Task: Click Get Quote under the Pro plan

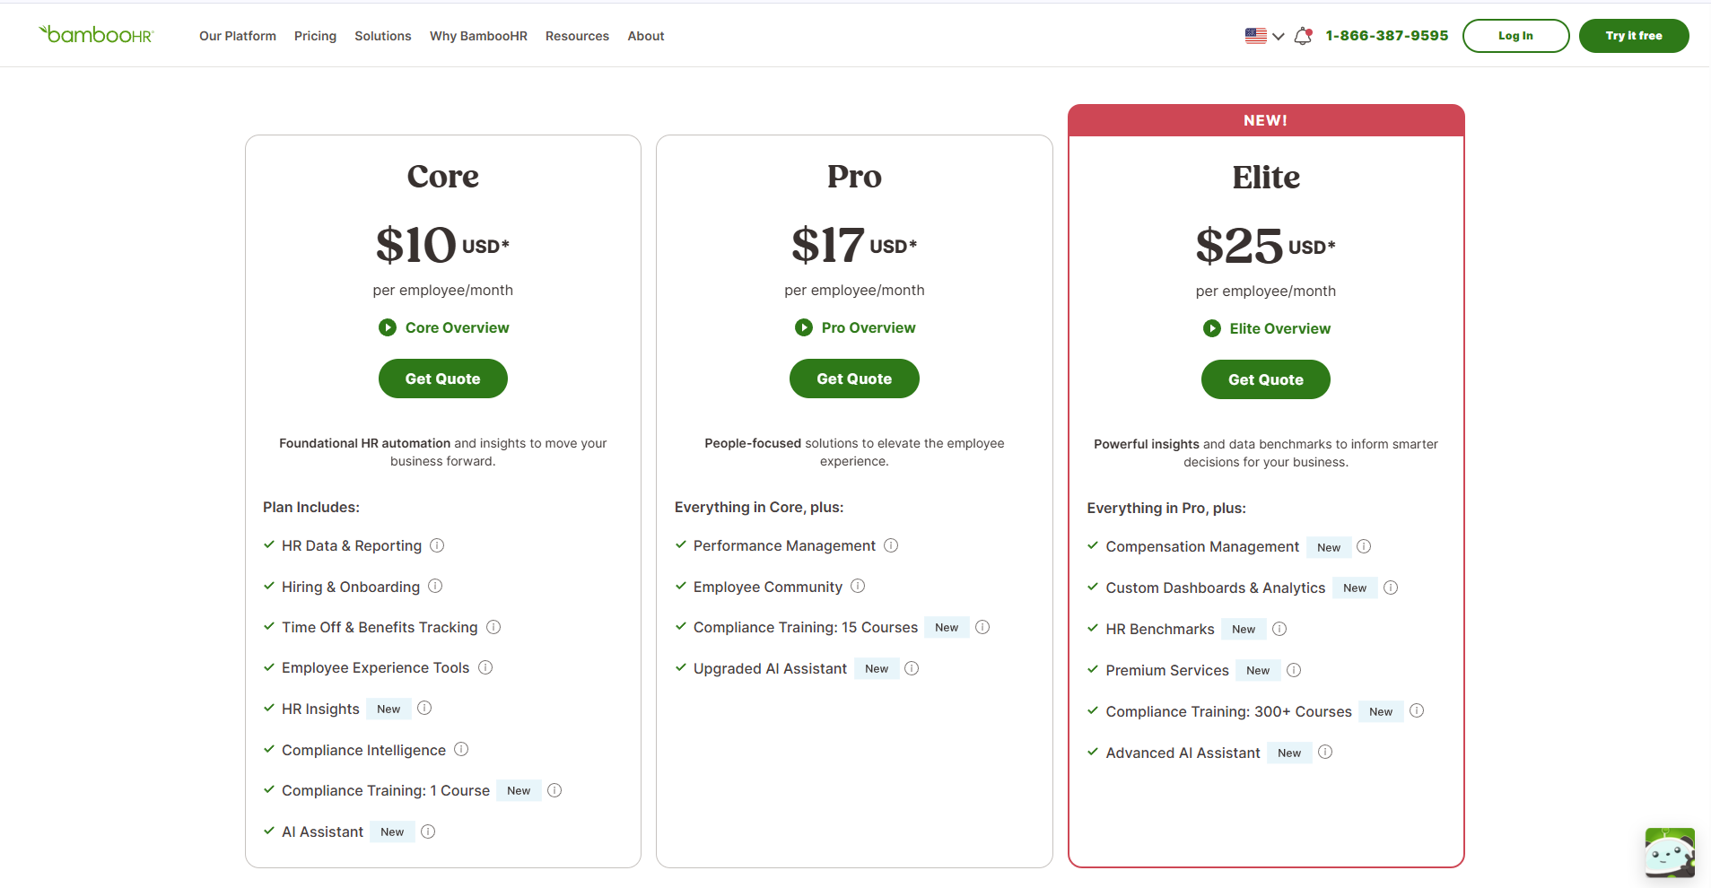Action: click(x=853, y=379)
